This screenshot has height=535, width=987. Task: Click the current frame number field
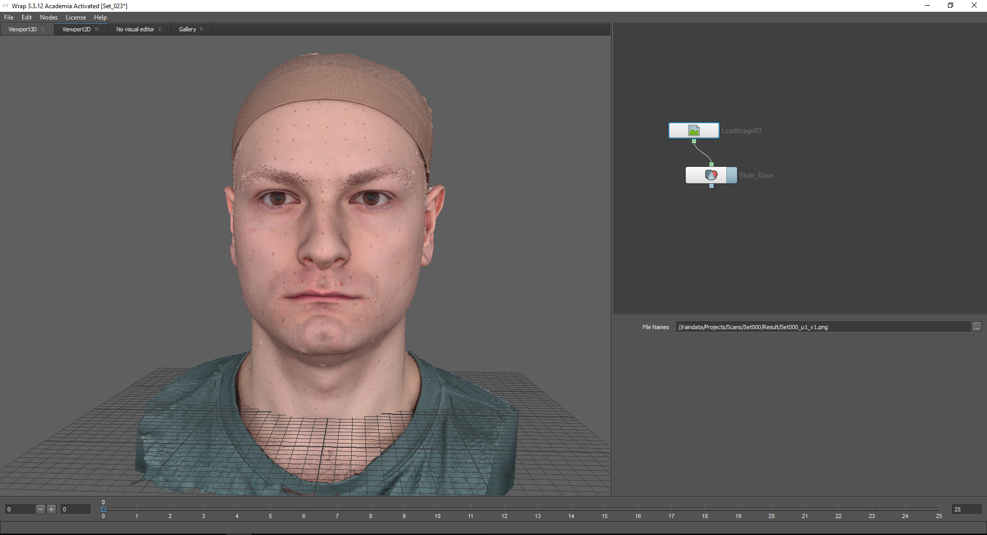click(x=20, y=509)
